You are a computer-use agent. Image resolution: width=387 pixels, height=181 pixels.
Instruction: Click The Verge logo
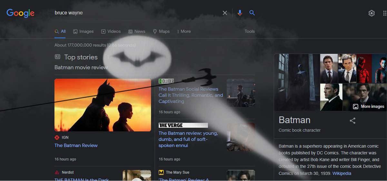[183, 125]
